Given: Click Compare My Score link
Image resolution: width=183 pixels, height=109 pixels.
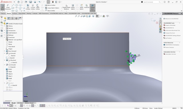Looking at the screenshot, I should 170,33.
